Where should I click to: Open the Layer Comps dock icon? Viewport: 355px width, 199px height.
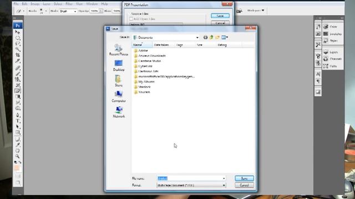tap(318, 92)
